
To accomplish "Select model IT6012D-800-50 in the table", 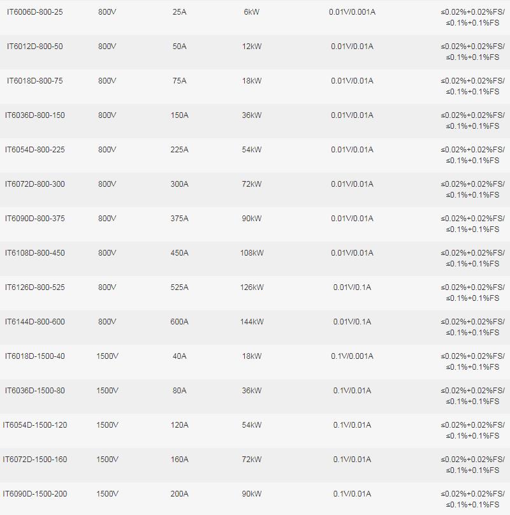I will 35,47.
